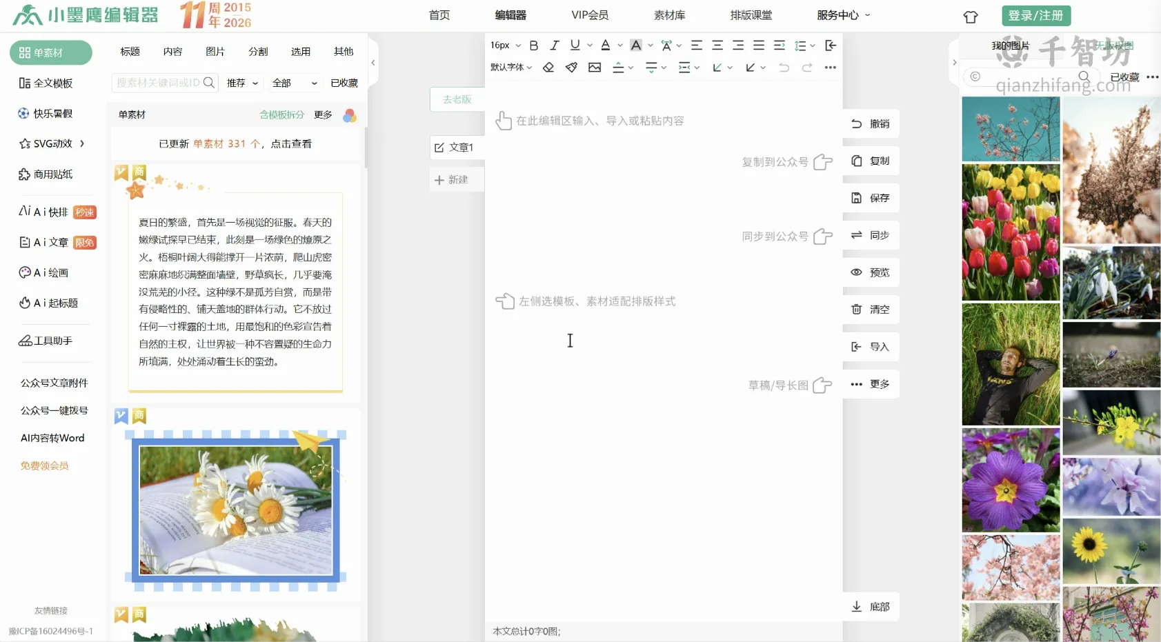Toggle preview with the 预览 eye button

click(871, 272)
